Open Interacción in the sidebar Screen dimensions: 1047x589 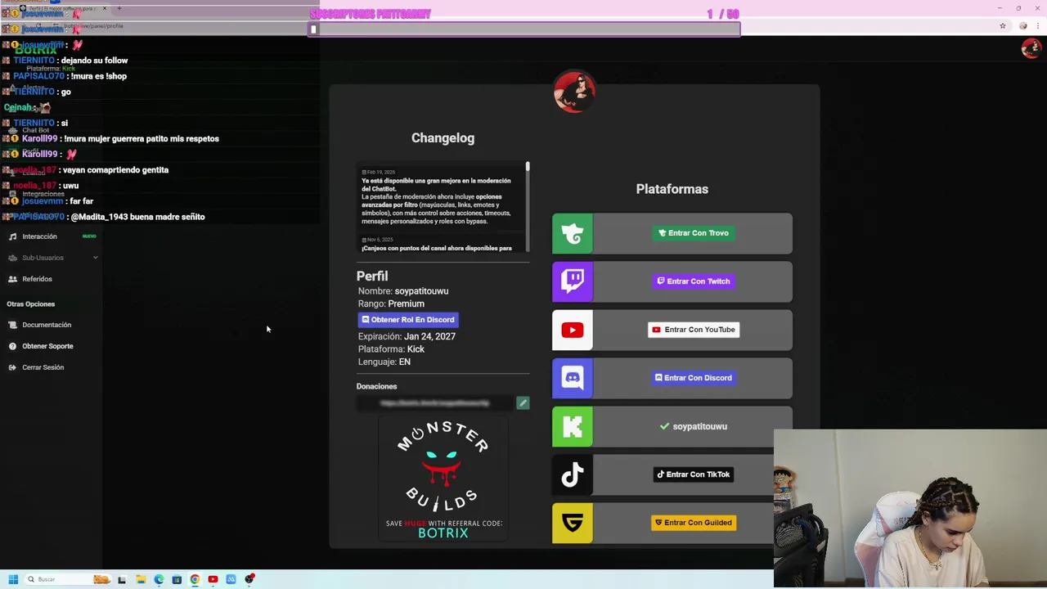40,236
